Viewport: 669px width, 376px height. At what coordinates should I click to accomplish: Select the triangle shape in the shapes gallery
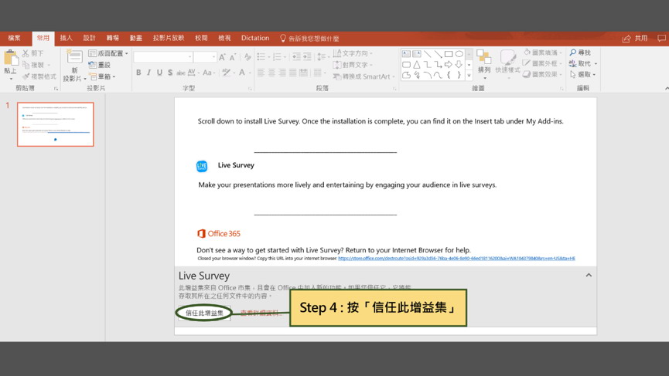pyautogui.click(x=417, y=65)
